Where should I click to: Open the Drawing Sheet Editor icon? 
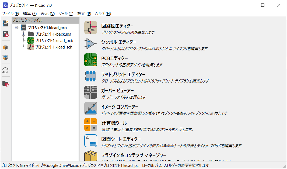pyautogui.click(x=91, y=141)
